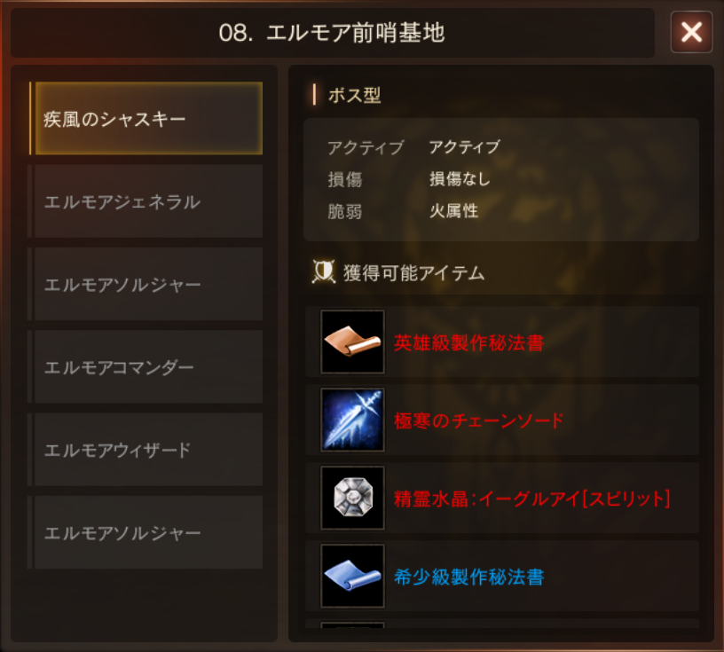724x652 pixels.
Task: Click the 英雄級製作秘法書 item name
Action: tap(468, 342)
